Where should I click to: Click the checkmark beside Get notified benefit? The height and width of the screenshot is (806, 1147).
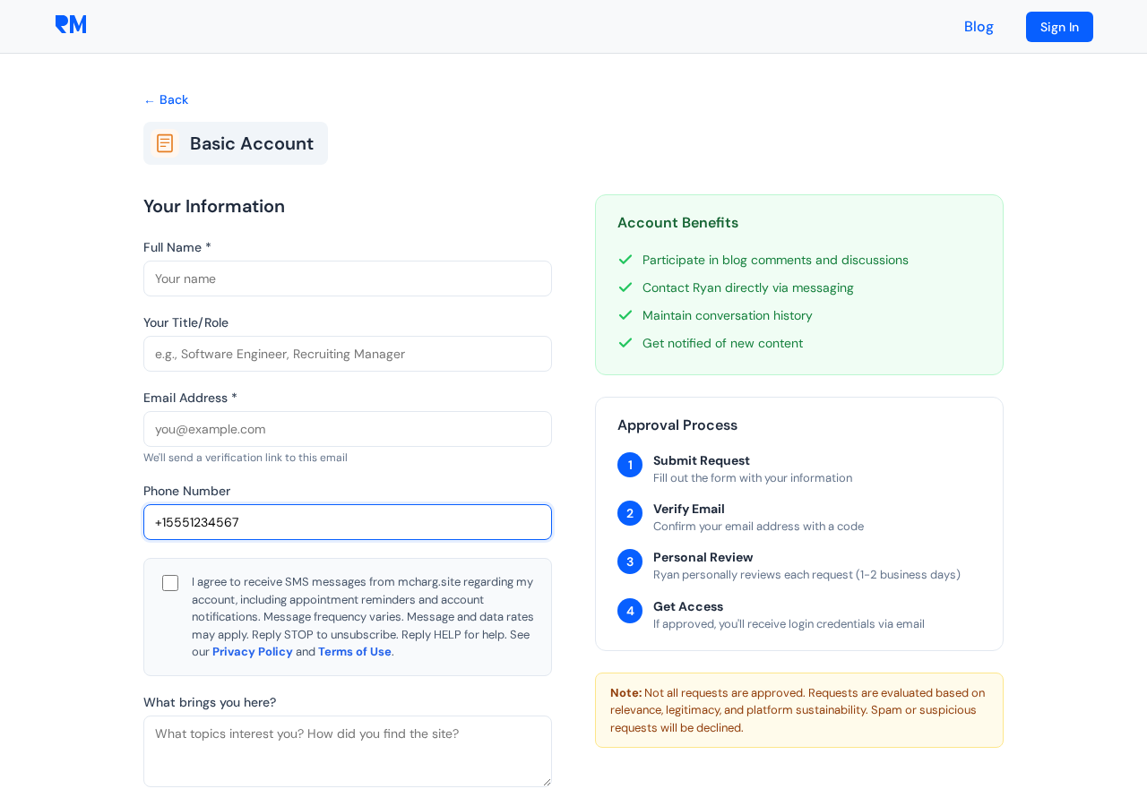[x=625, y=343]
